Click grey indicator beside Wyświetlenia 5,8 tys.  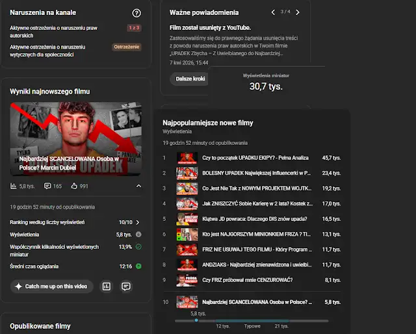tap(138, 234)
